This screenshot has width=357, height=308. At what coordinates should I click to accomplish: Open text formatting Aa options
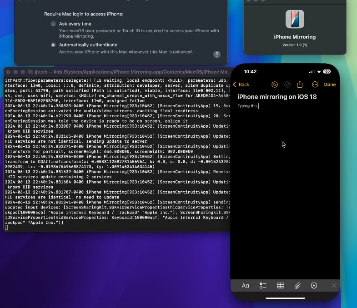tap(246, 286)
